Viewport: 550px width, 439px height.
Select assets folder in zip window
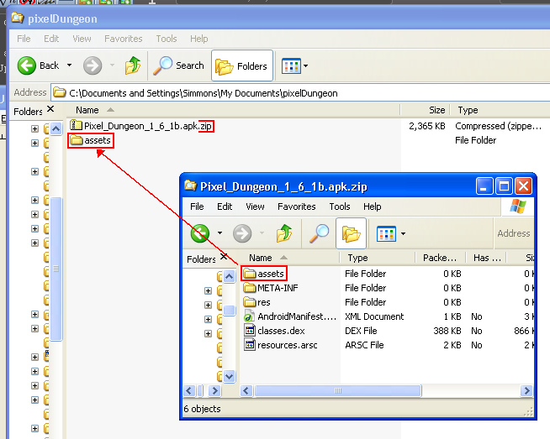tap(264, 274)
